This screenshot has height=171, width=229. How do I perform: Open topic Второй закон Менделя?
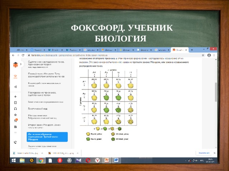44,126
